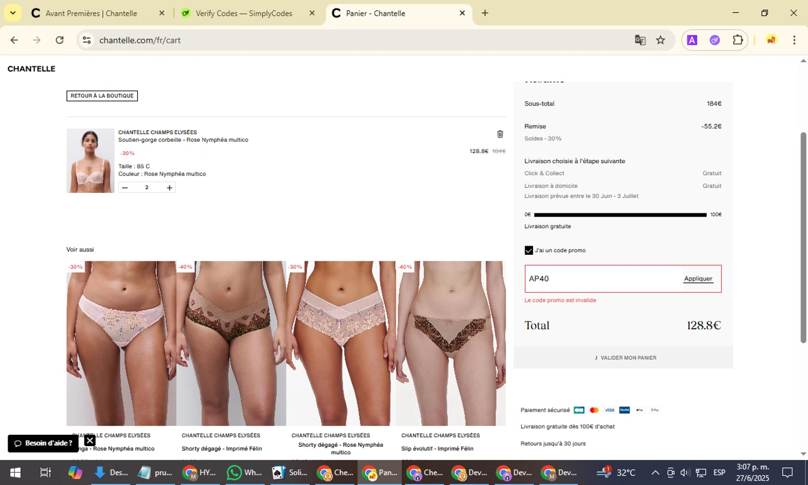
Task: Close the Verify Codes tab
Action: click(x=312, y=13)
